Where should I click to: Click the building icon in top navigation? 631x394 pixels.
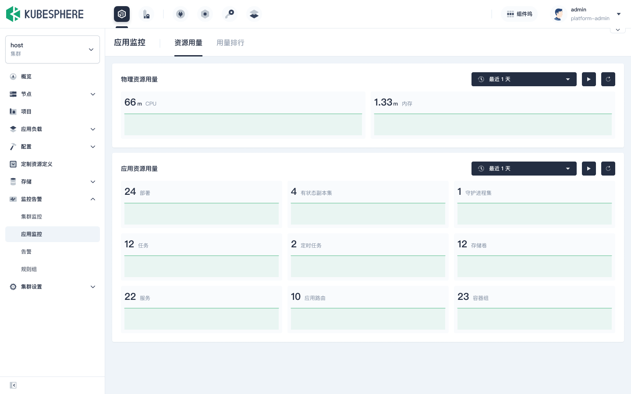[146, 14]
